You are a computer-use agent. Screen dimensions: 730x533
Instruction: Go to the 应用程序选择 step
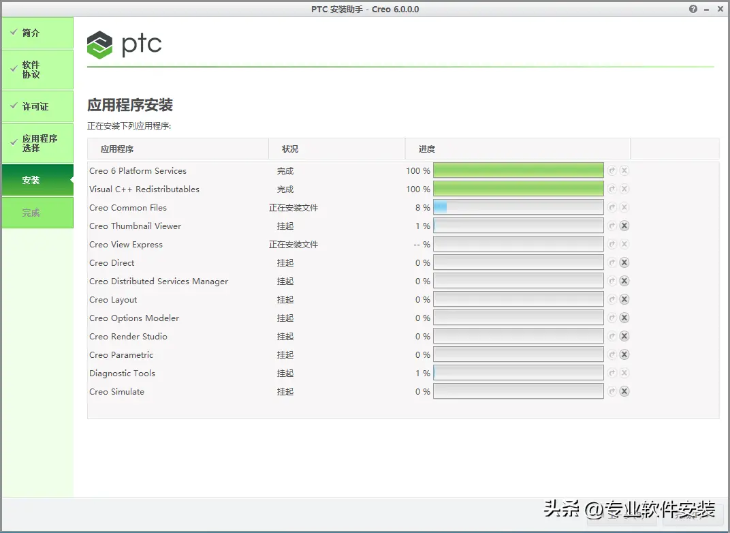(37, 143)
